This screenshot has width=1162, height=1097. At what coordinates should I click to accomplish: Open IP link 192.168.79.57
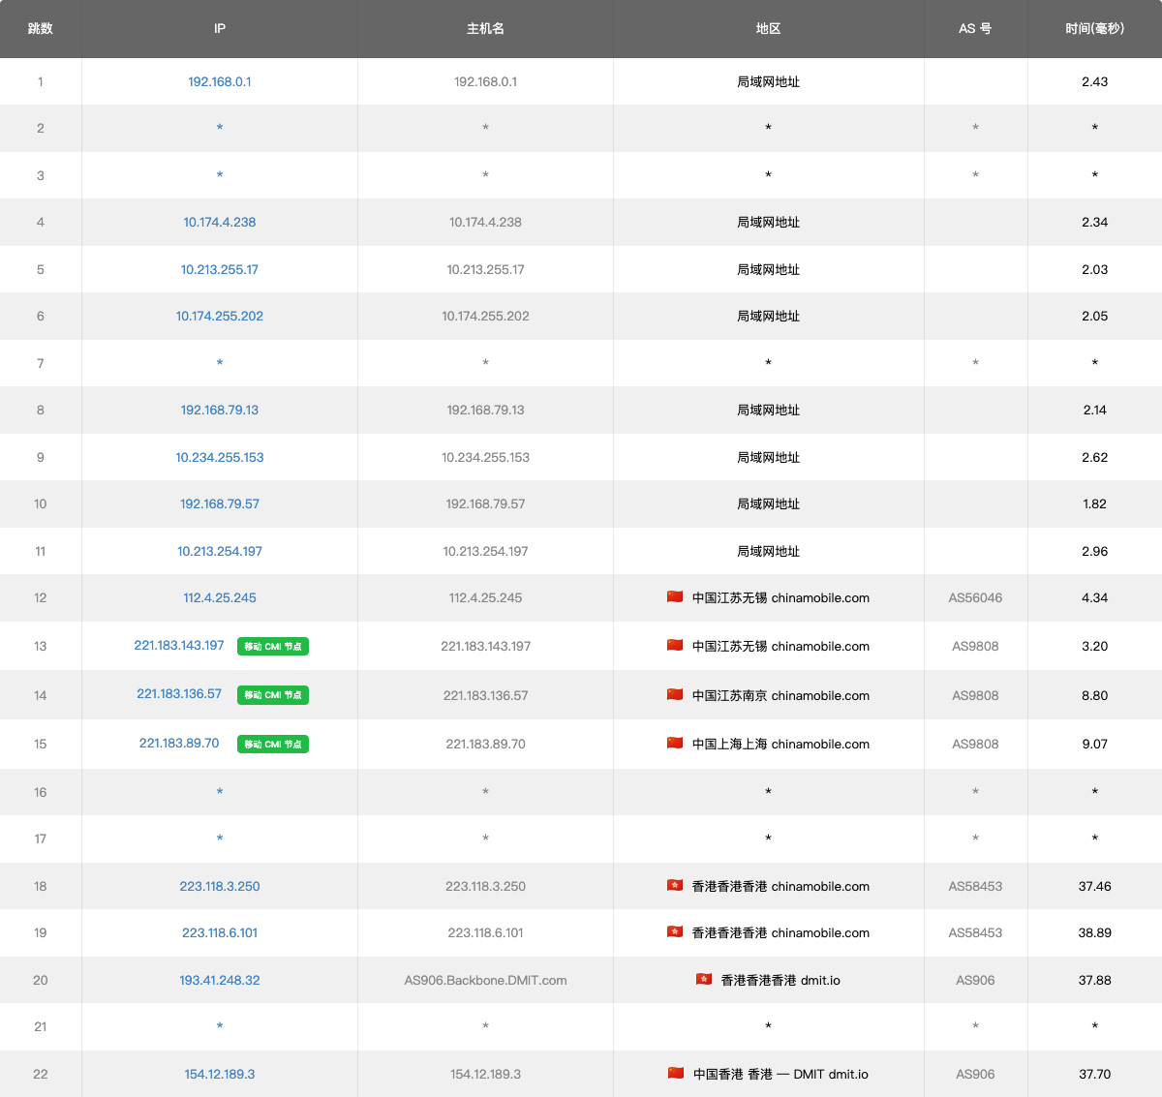pos(220,503)
